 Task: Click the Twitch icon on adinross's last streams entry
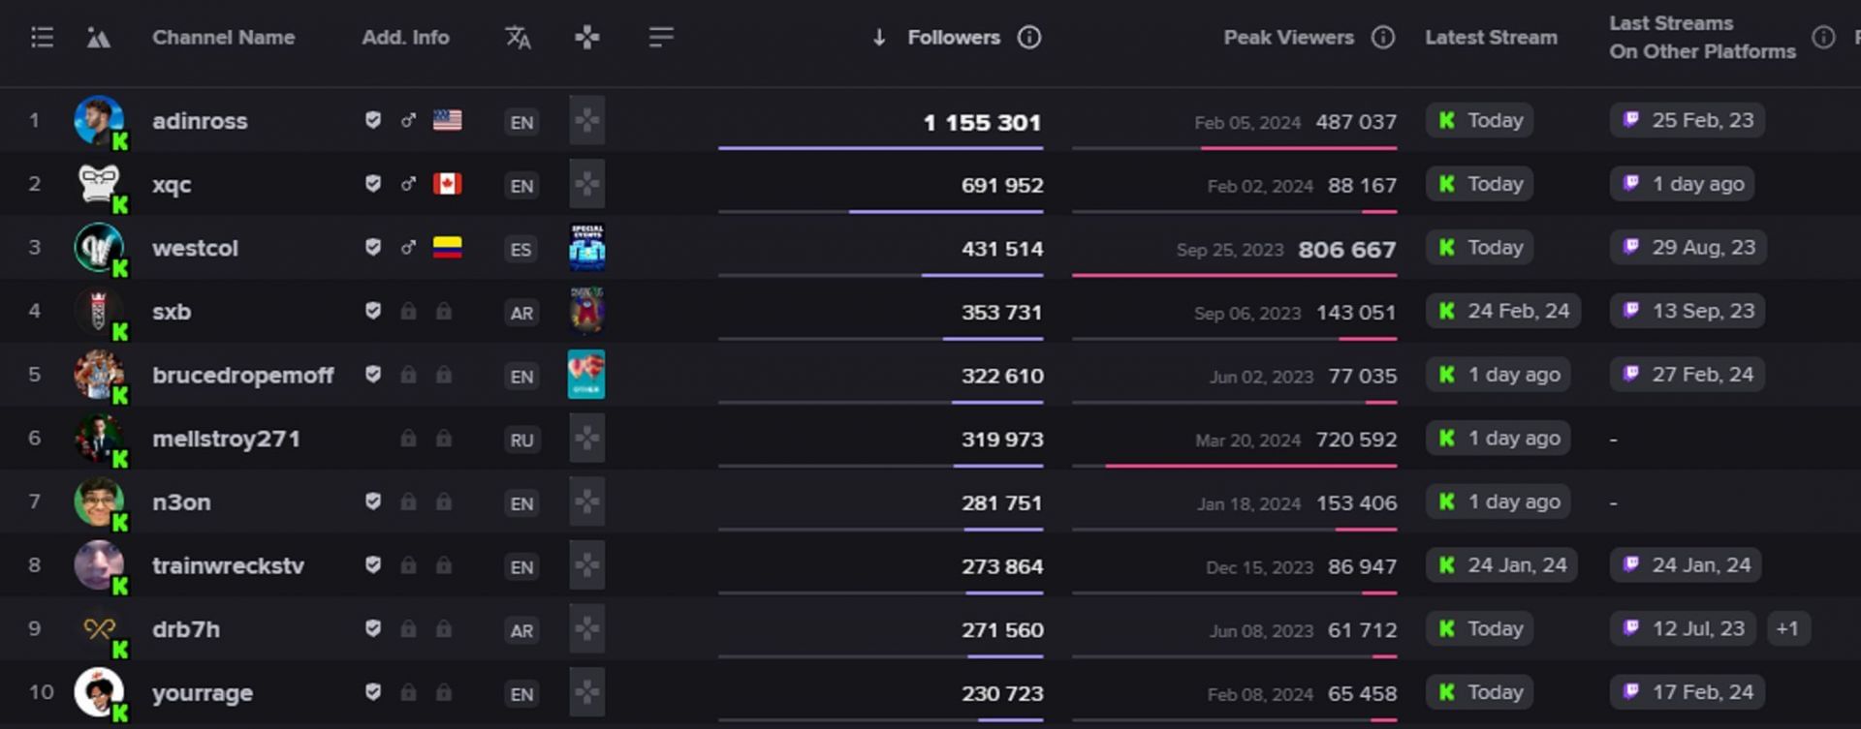coord(1634,120)
